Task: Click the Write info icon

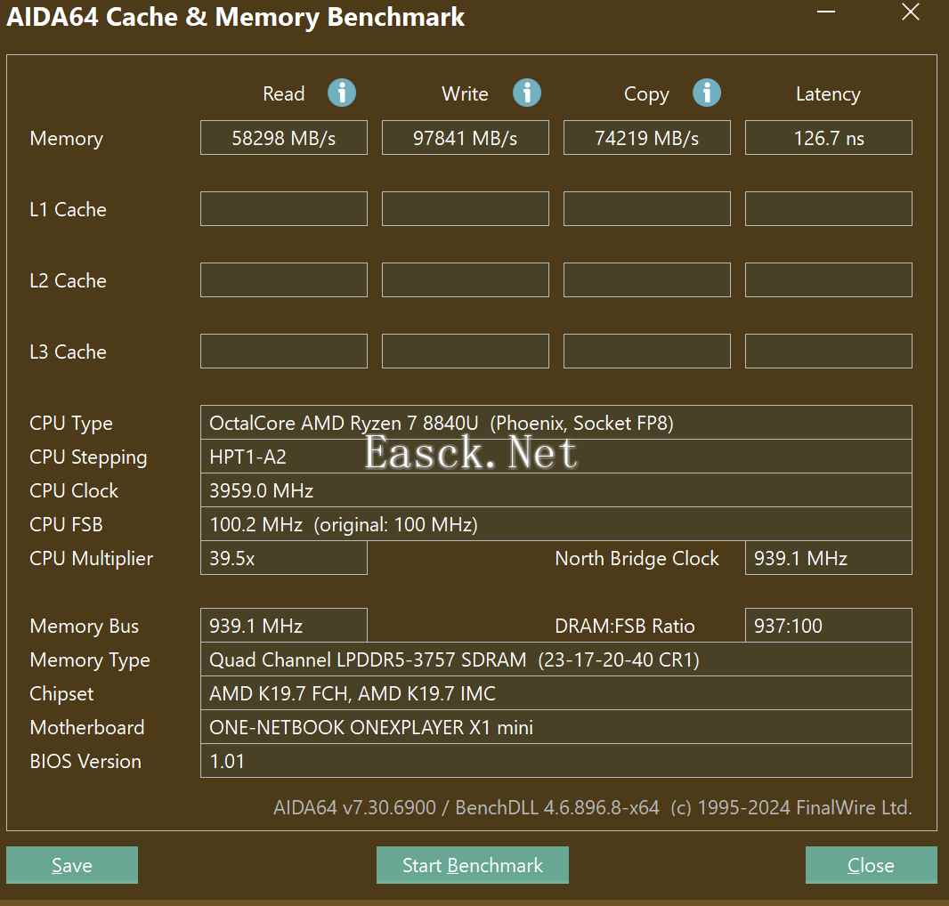Action: click(527, 93)
